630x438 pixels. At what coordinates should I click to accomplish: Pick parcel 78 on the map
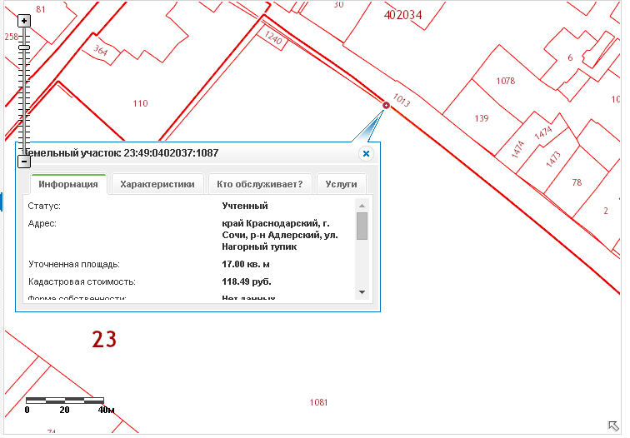point(577,182)
